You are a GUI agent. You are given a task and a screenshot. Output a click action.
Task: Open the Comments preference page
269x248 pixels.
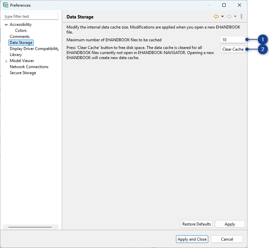(x=19, y=37)
